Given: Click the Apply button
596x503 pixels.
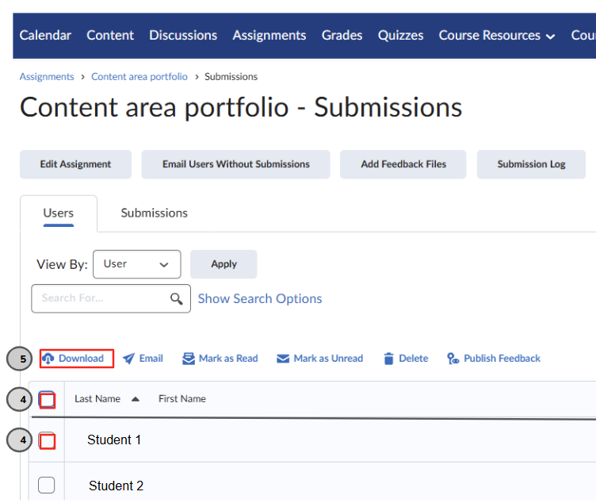Looking at the screenshot, I should coord(223,264).
